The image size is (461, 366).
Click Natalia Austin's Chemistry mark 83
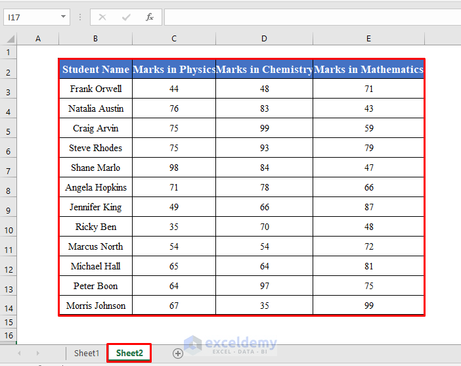pyautogui.click(x=264, y=108)
